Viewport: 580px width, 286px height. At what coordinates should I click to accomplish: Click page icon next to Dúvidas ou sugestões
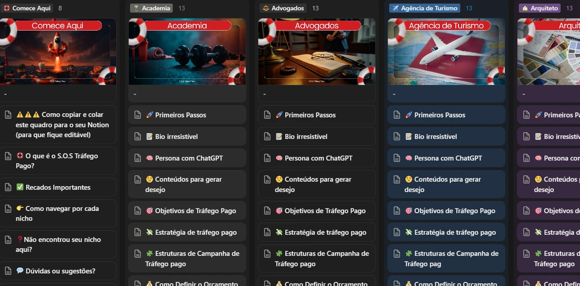pos(8,271)
